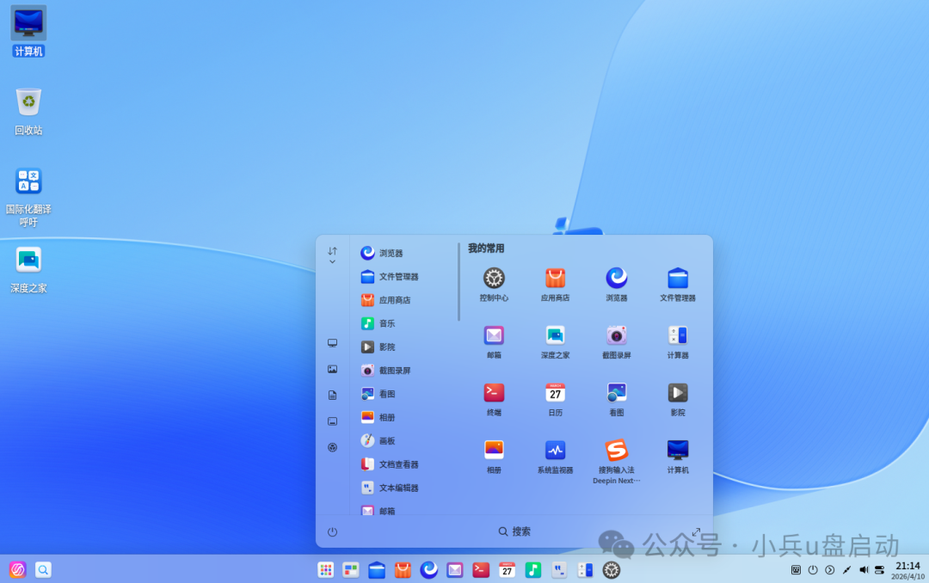Select the 深度之家 desktop icon

point(28,270)
